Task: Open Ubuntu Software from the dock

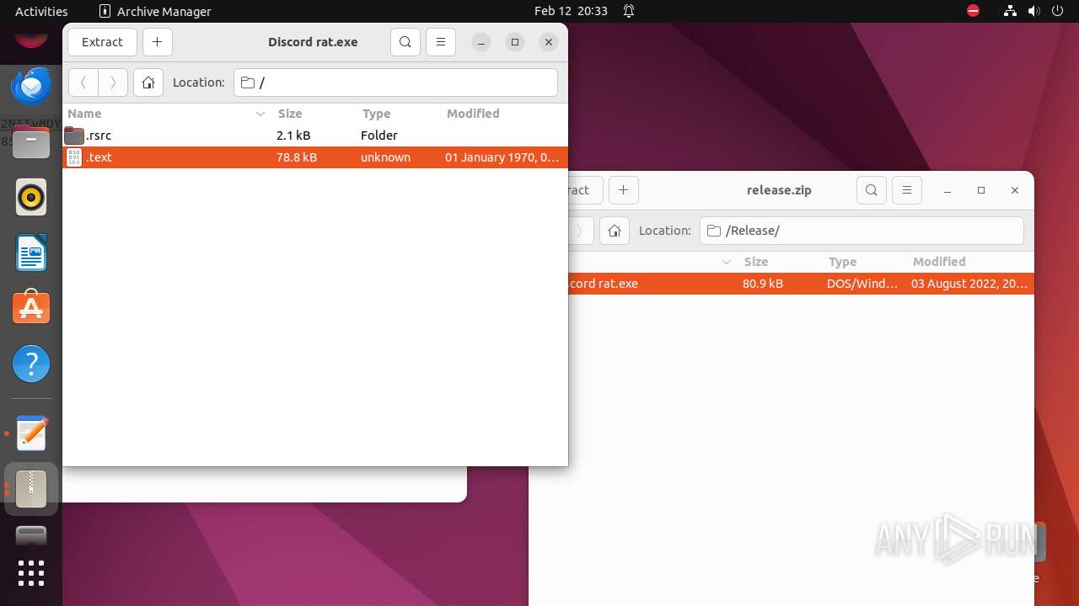Action: pos(31,308)
